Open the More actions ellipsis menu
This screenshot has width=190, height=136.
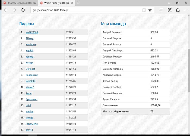pyautogui.click(x=186, y=10)
